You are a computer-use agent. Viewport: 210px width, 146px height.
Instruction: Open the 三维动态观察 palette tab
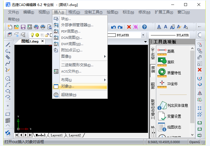[153, 109]
